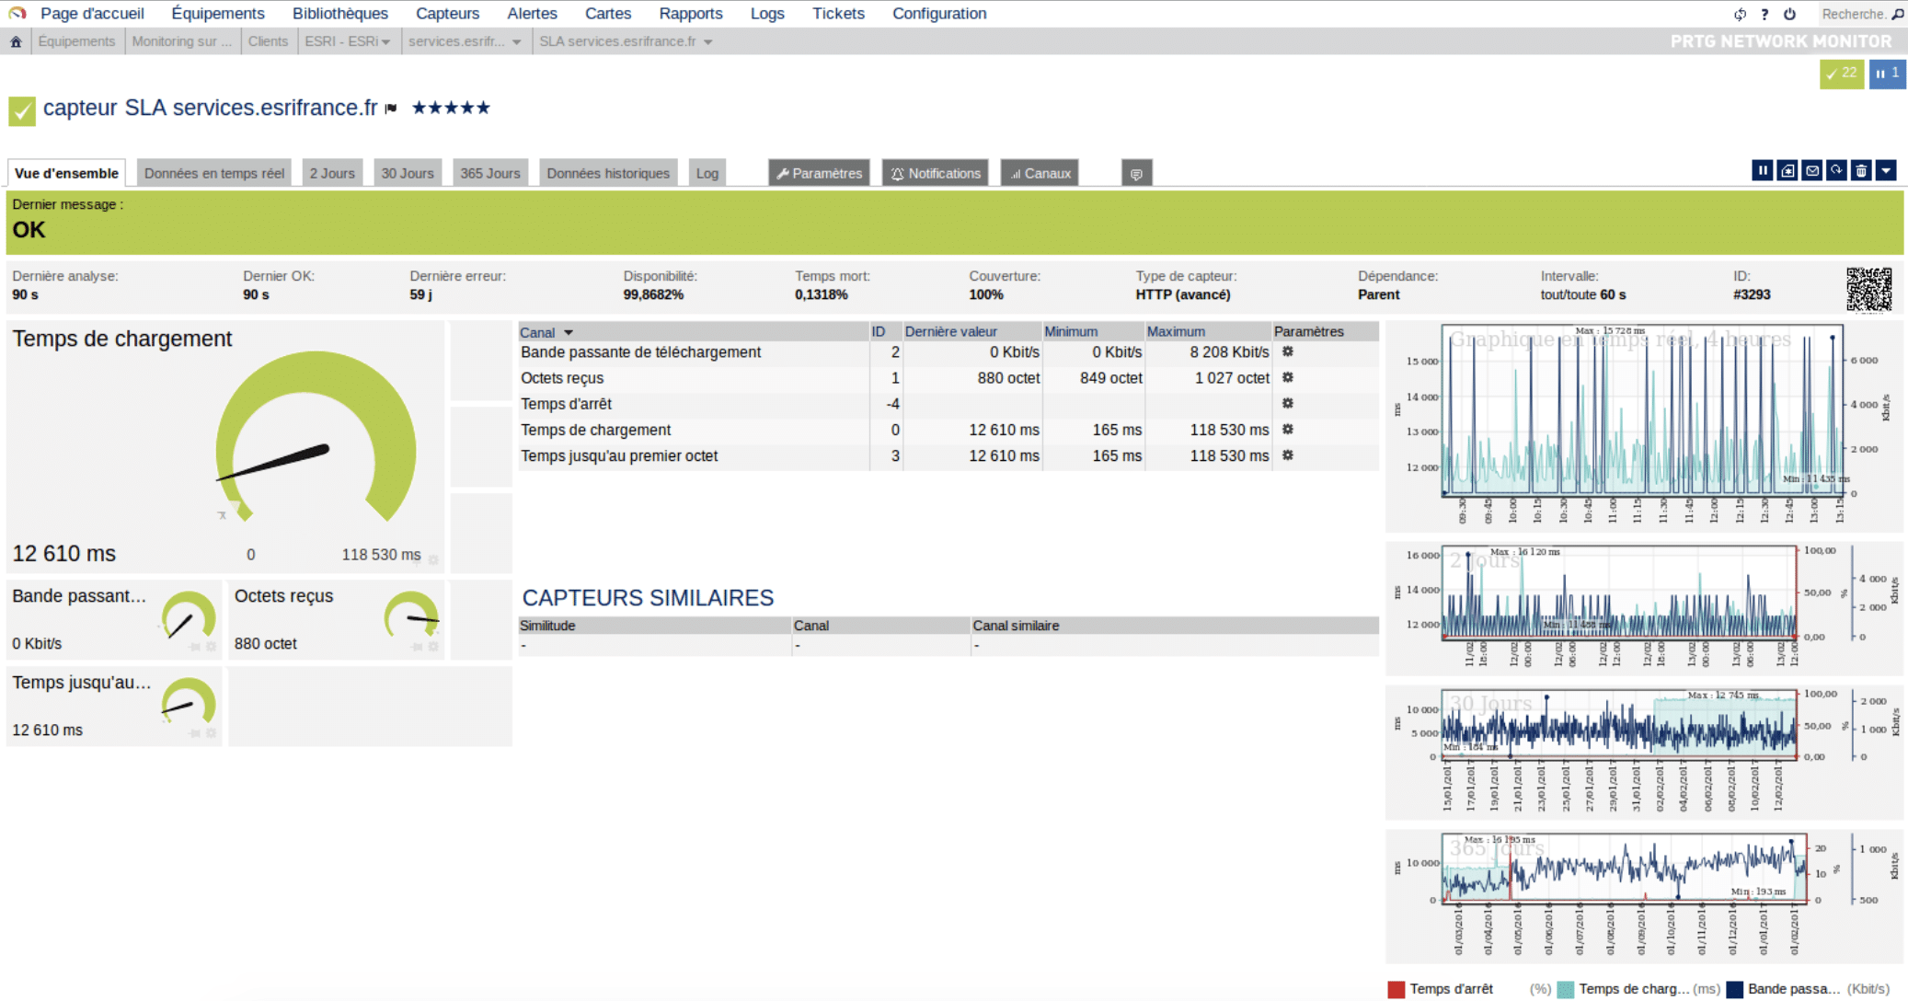Open the 30 Jours graph thumbnail
1908x1001 pixels.
click(1644, 751)
